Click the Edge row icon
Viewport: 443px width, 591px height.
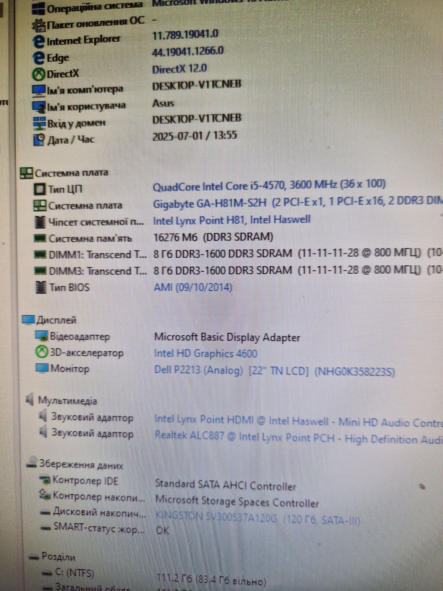pos(39,58)
